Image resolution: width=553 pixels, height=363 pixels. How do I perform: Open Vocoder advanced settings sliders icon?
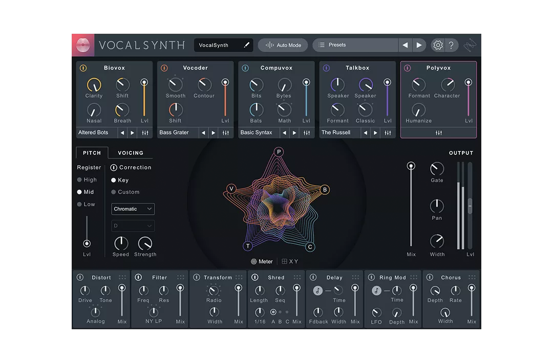coord(226,133)
